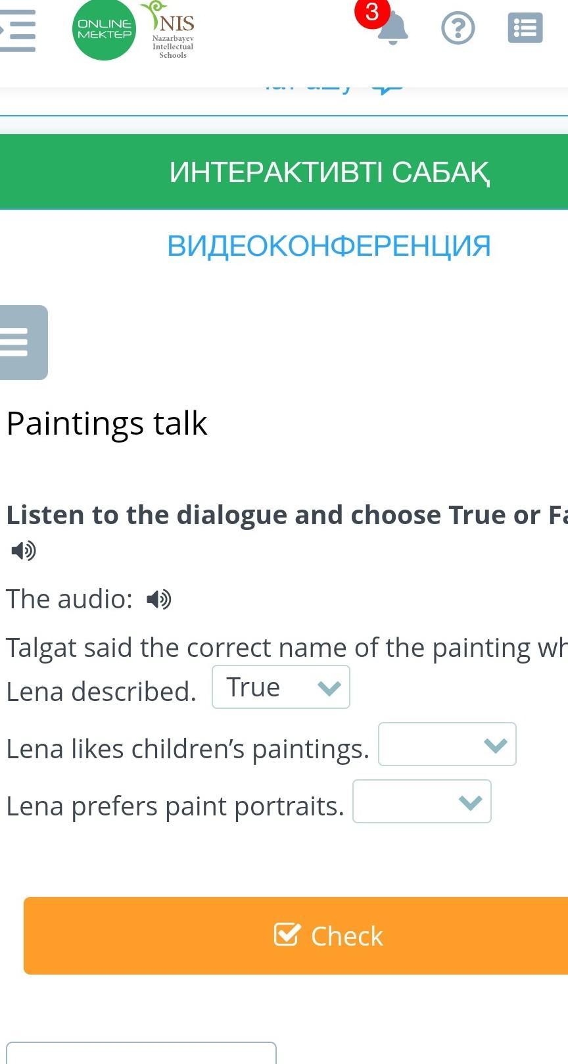Open dropdown for 'Lena prefers paint portraits'
Image resolution: width=568 pixels, height=1064 pixels.
click(x=422, y=802)
